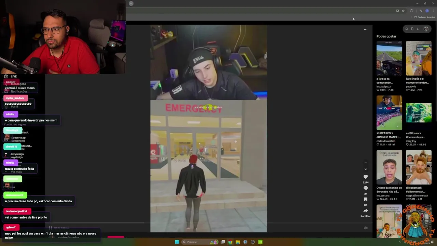Open the media control icon in Chrome toolbar
The image size is (437, 246).
pyautogui.click(x=421, y=11)
